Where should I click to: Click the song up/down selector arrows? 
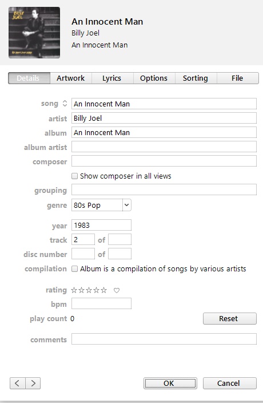65,103
